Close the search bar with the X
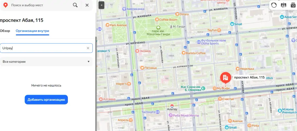 [x=87, y=5]
